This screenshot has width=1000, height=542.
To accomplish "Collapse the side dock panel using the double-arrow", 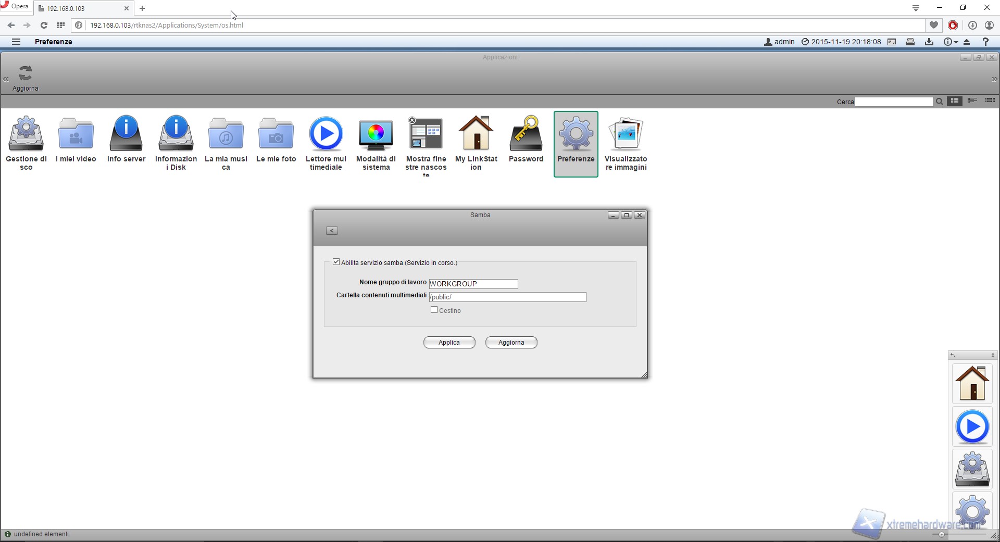I will pos(993,355).
